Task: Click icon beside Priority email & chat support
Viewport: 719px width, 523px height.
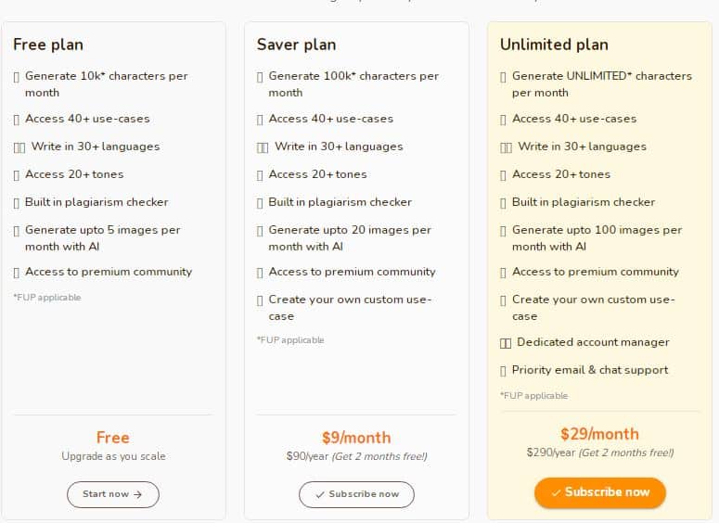Action: [x=503, y=371]
